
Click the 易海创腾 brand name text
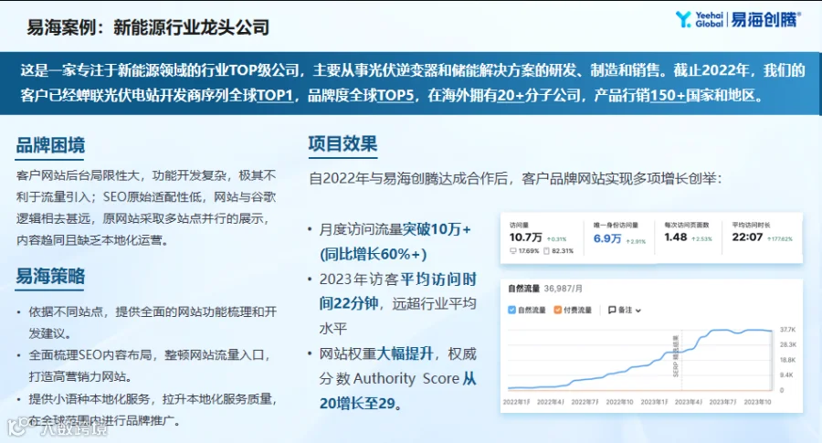[x=766, y=19]
